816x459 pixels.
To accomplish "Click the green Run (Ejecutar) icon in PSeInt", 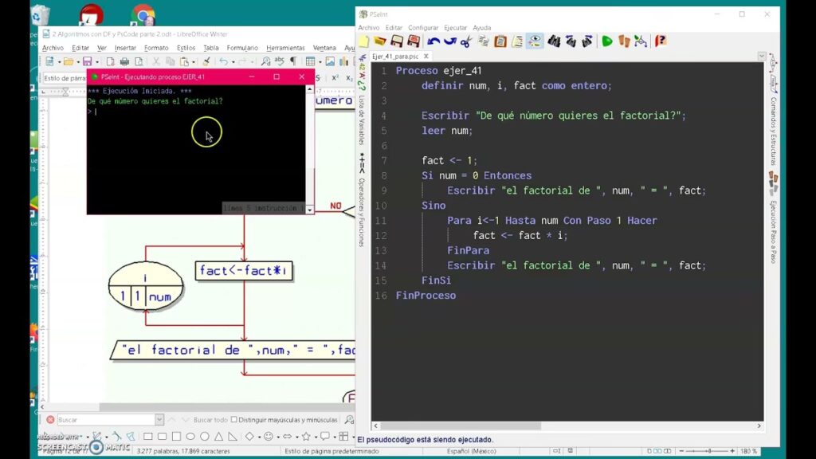I will [607, 41].
